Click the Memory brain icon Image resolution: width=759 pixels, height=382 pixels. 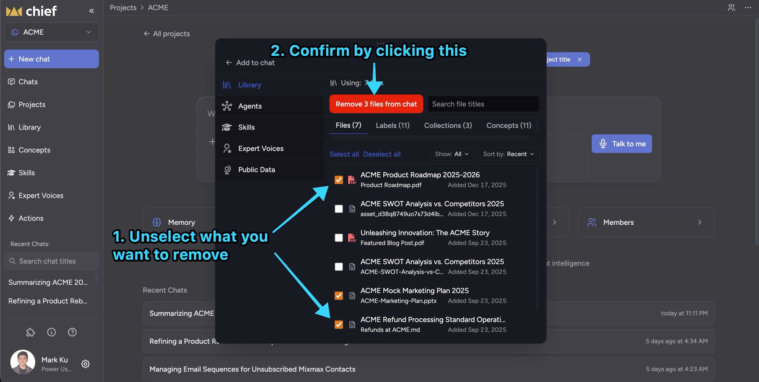click(x=157, y=222)
